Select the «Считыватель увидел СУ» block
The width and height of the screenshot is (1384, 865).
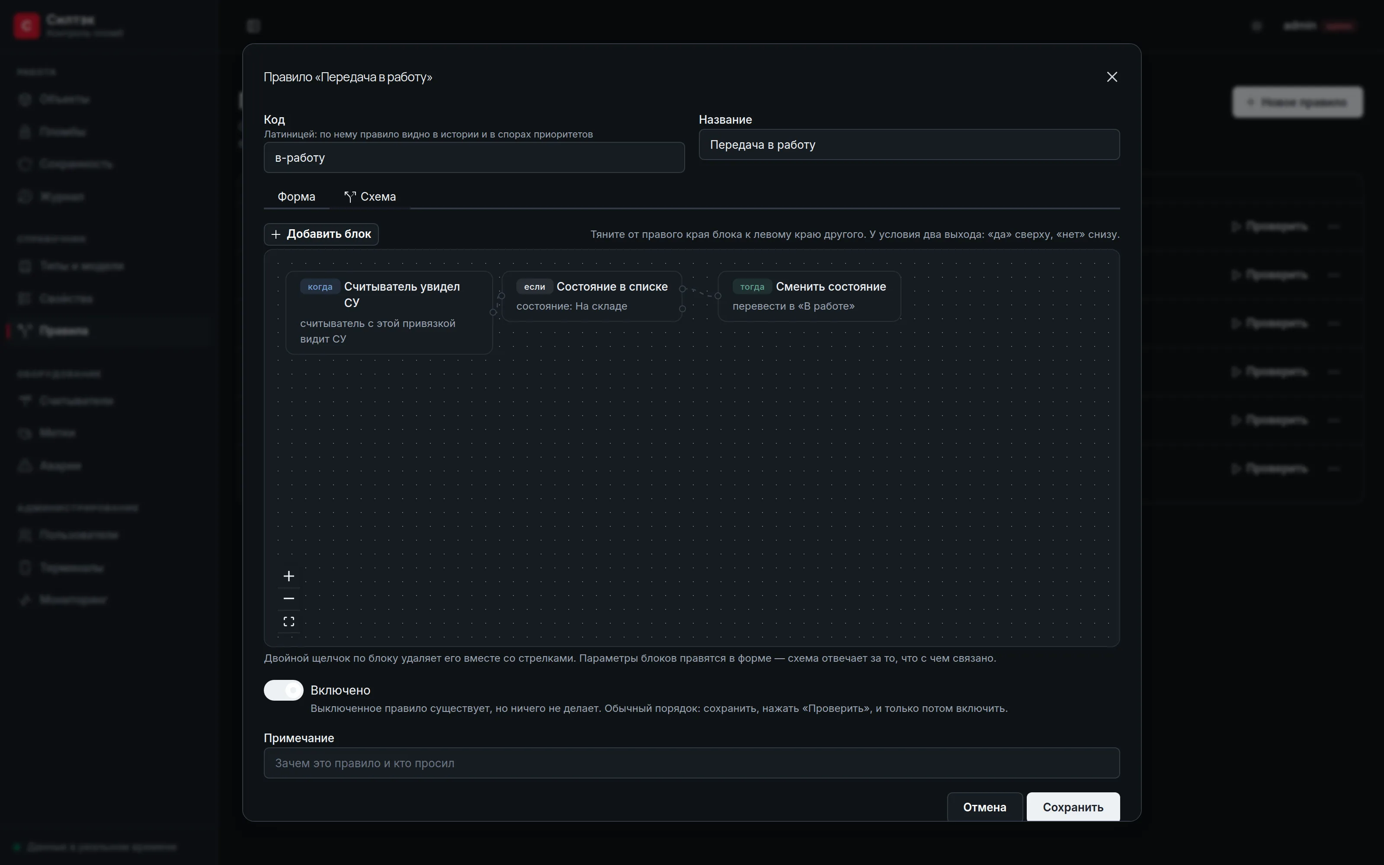point(389,312)
